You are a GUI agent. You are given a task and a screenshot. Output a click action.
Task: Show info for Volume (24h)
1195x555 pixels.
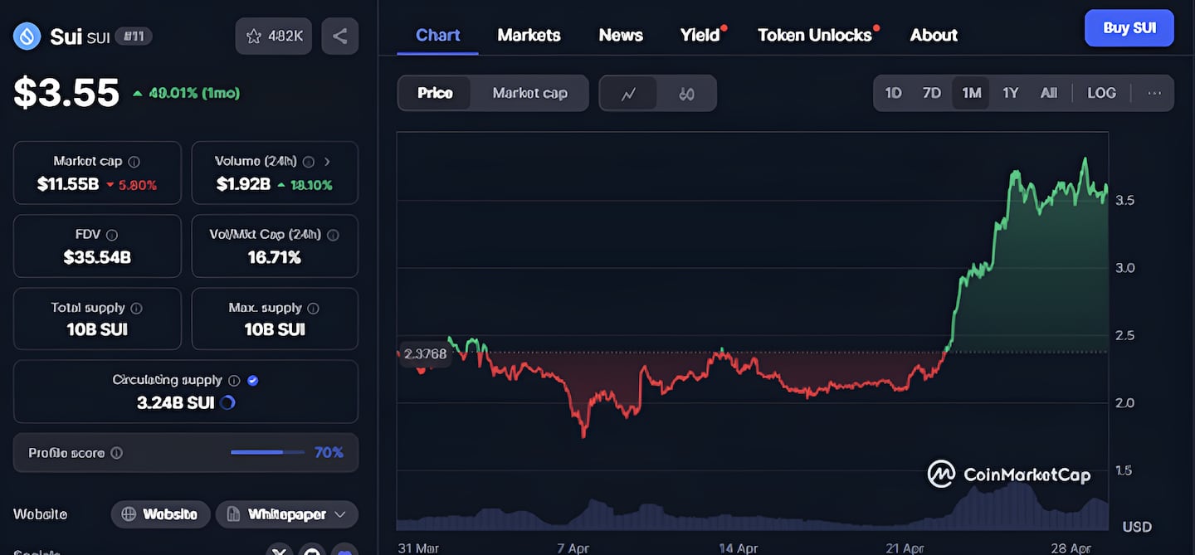[309, 162]
